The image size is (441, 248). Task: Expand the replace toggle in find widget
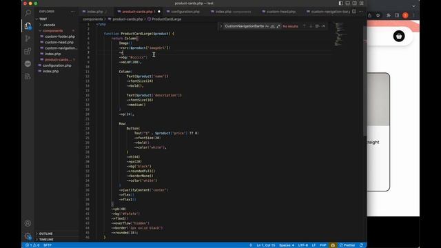tap(220, 26)
